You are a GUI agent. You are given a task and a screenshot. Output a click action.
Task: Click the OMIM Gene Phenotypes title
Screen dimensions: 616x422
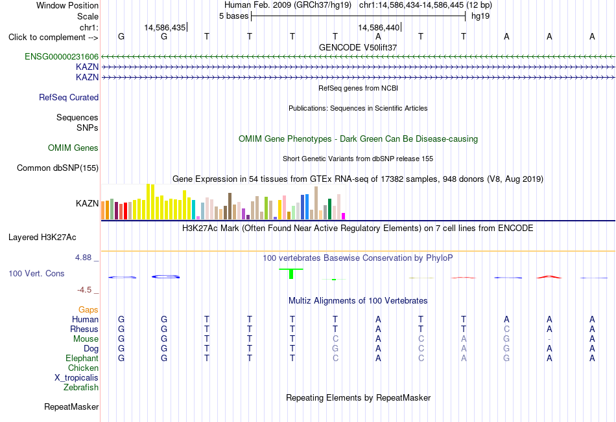coord(358,139)
